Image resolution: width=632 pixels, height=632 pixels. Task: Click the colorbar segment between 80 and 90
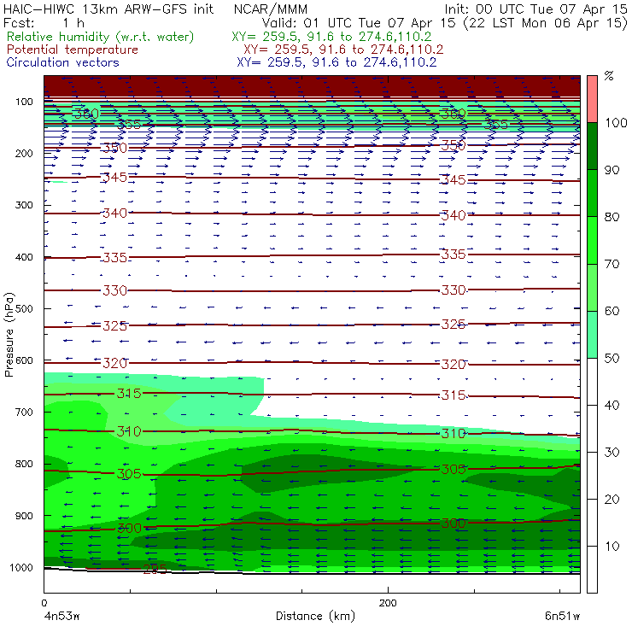592,193
